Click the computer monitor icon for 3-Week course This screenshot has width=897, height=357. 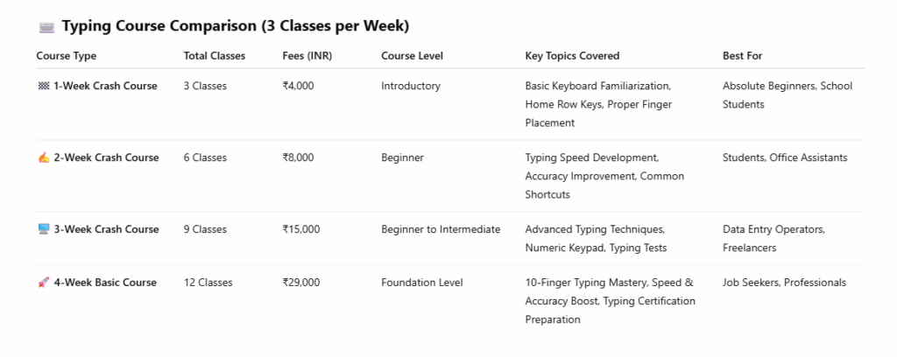[x=43, y=229]
